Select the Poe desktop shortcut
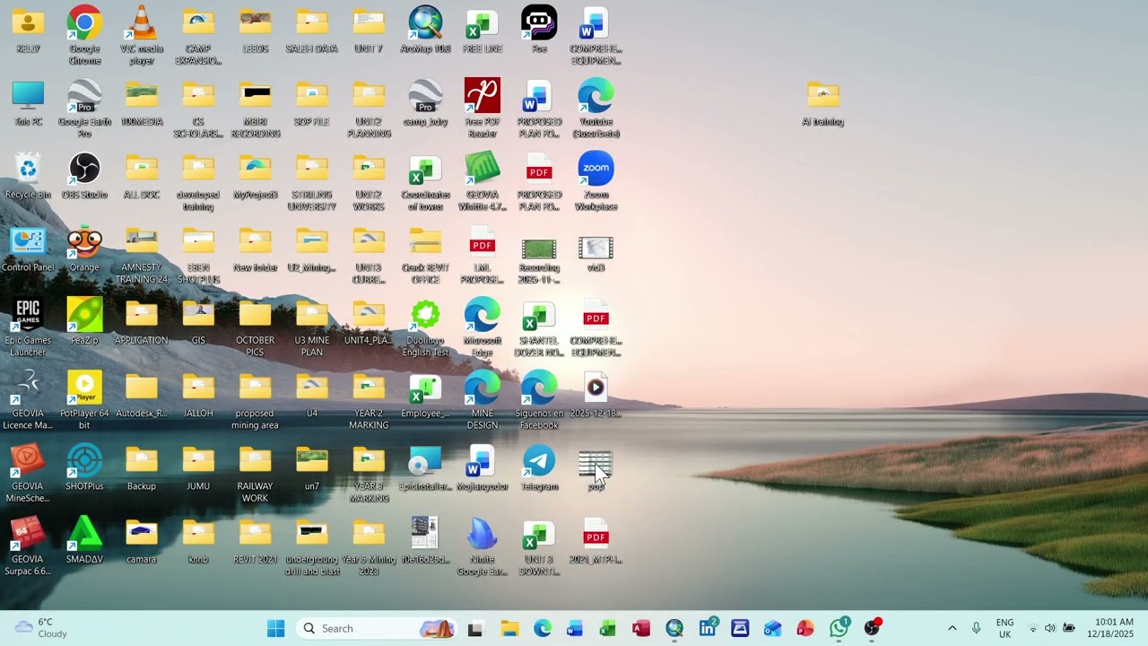The width and height of the screenshot is (1148, 646). tap(539, 31)
